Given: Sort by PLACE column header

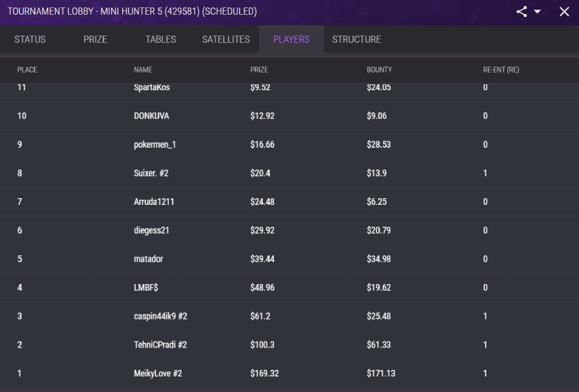Looking at the screenshot, I should (x=27, y=70).
